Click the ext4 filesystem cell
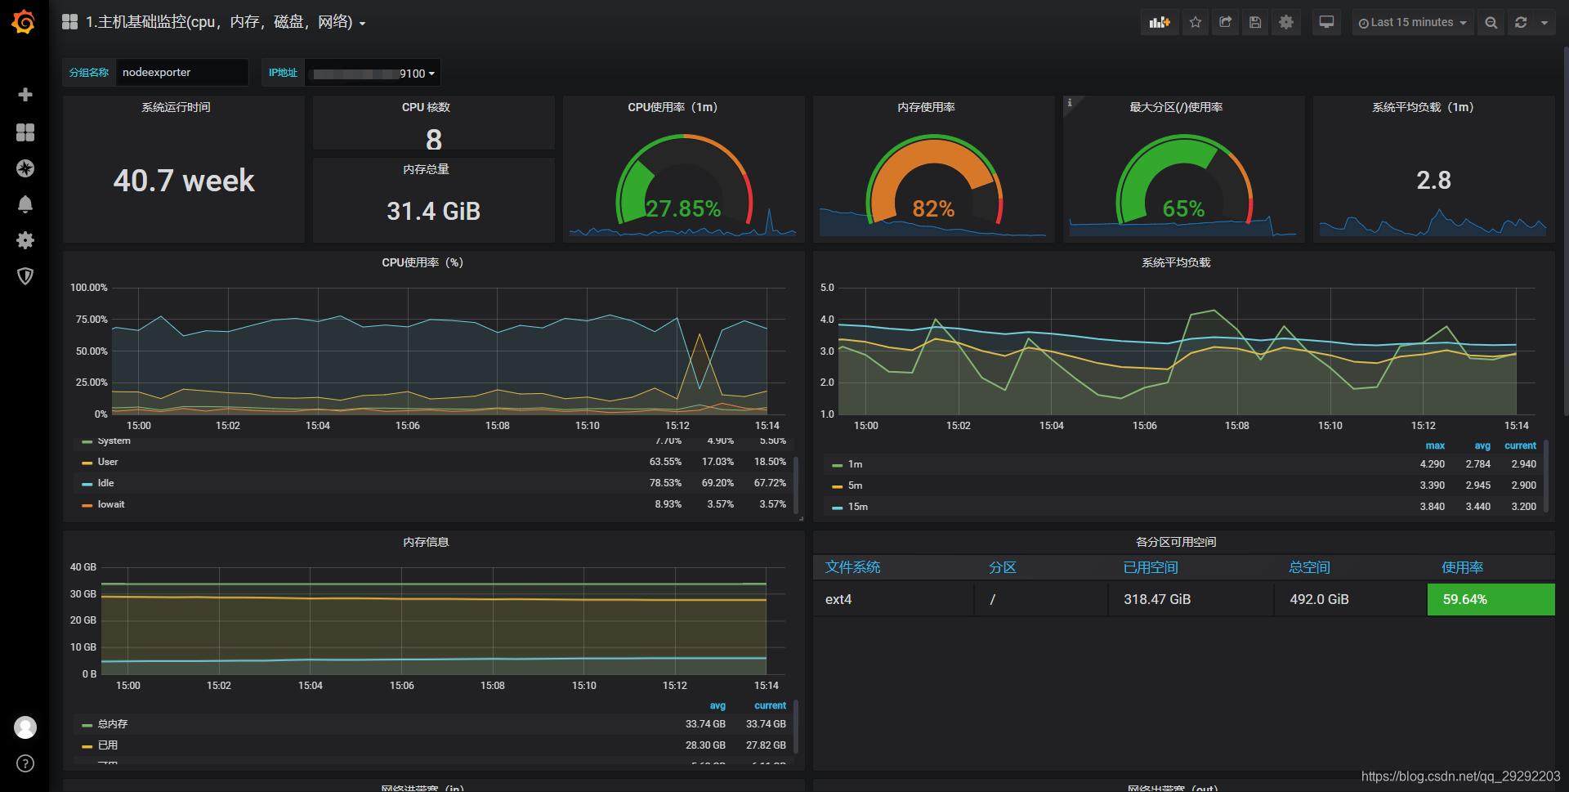 point(894,599)
